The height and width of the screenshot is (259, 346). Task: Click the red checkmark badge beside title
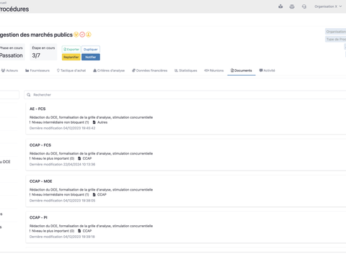[x=82, y=35]
